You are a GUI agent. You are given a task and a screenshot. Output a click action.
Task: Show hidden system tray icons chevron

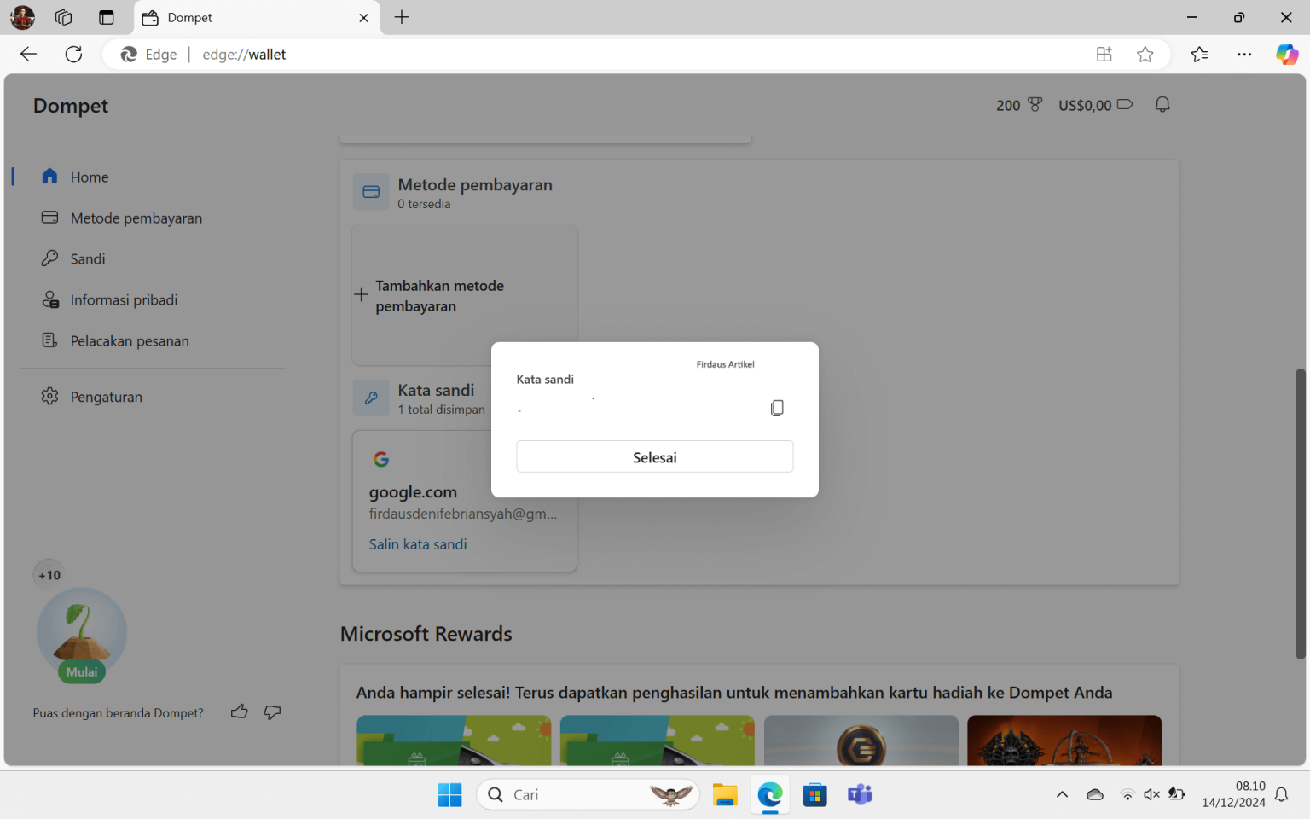(x=1062, y=794)
